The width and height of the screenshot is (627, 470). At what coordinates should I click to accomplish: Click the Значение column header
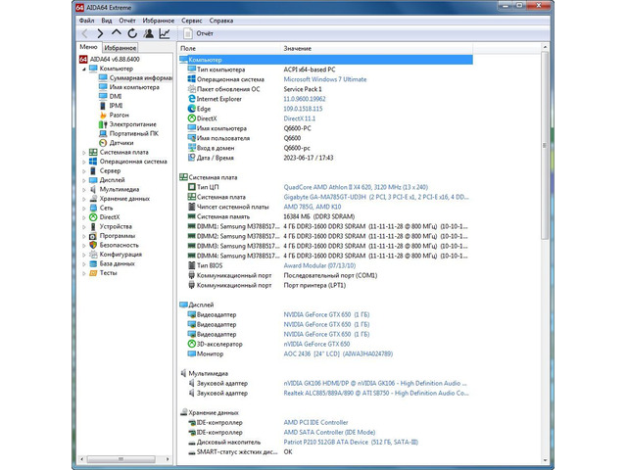pyautogui.click(x=376, y=48)
